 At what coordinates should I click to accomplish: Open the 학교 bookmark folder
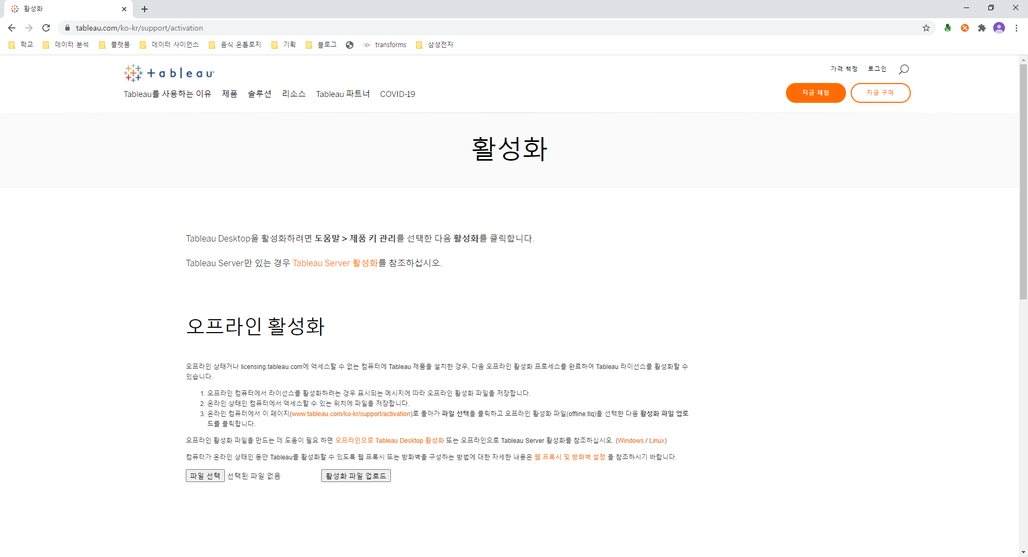click(21, 44)
